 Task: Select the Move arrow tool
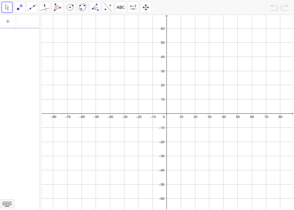point(7,7)
